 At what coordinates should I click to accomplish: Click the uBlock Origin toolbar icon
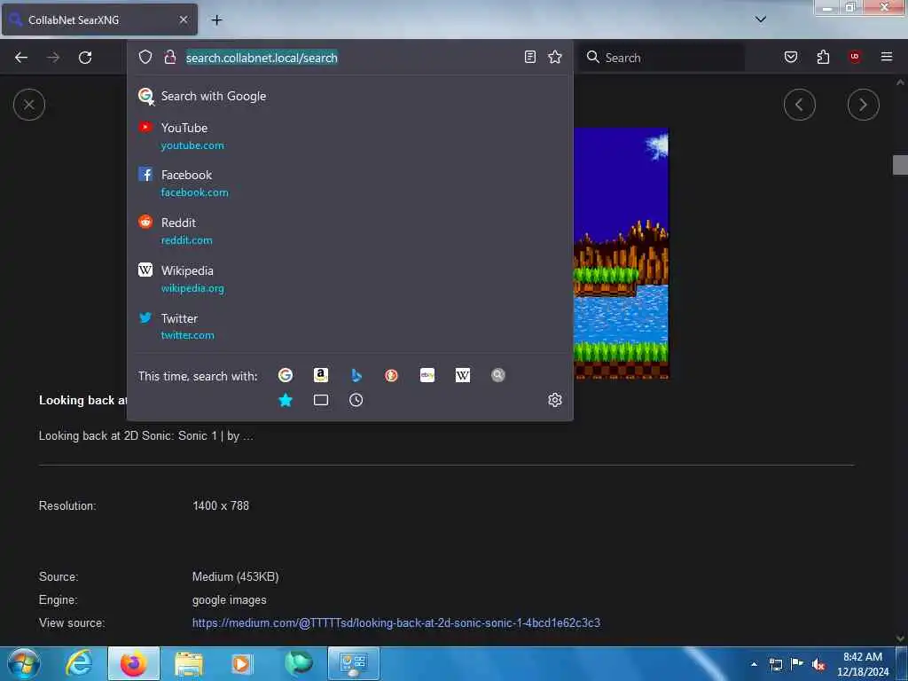(x=855, y=56)
